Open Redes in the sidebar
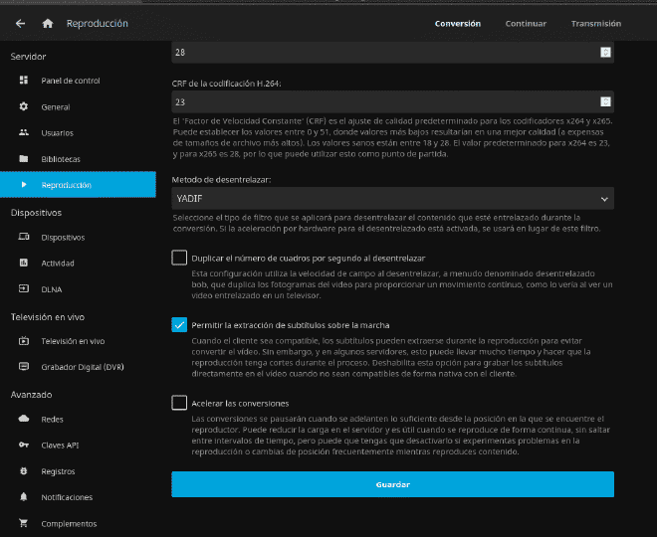This screenshot has height=537, width=657. coord(78,419)
